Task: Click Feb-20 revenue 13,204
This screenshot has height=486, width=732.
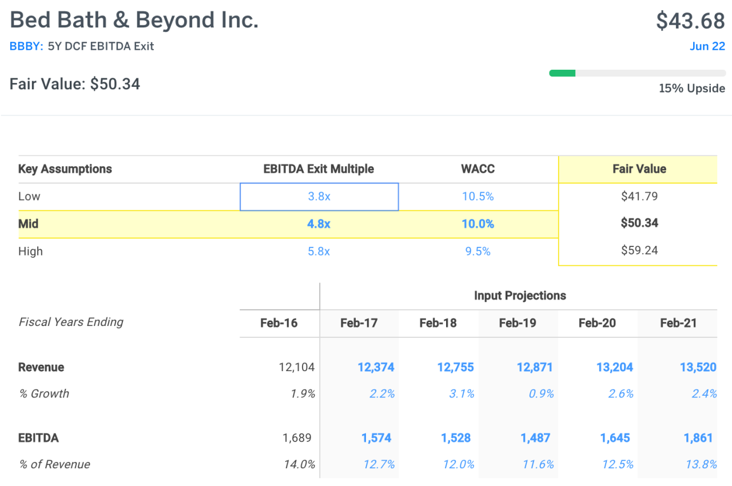Action: [615, 367]
